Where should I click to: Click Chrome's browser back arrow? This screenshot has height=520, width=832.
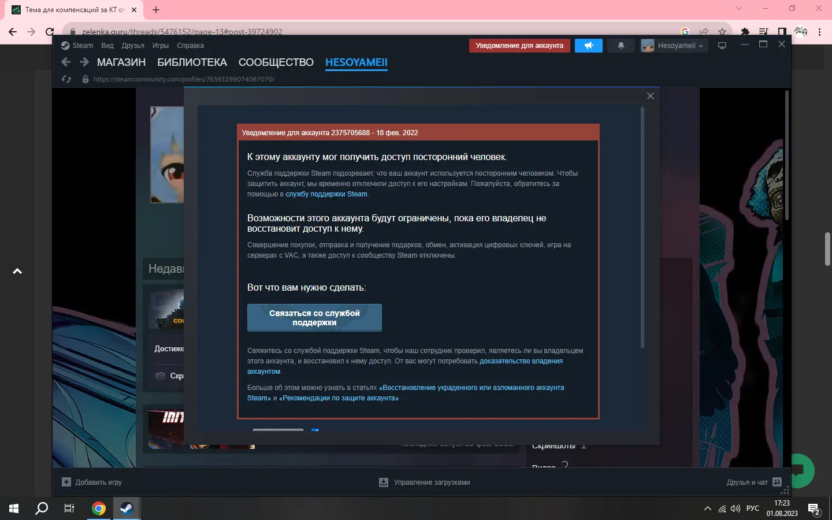[13, 32]
